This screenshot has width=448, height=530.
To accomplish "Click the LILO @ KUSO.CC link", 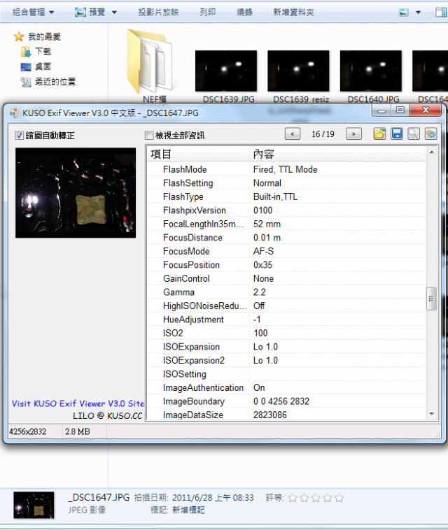I will pyautogui.click(x=108, y=415).
